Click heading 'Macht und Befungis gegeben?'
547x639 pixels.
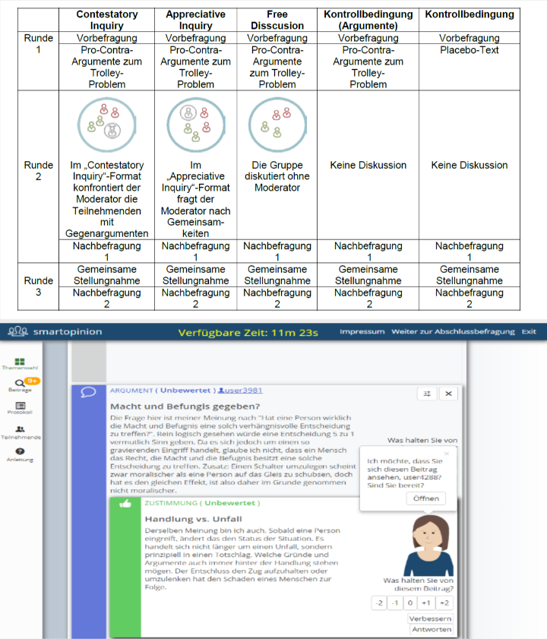point(185,406)
